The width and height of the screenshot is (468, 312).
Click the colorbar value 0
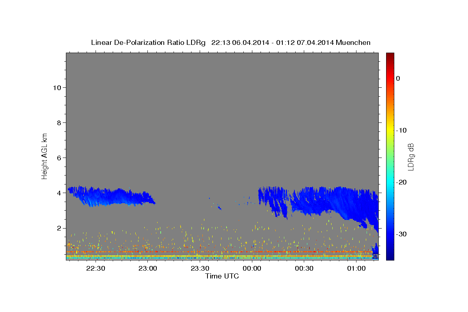(398, 78)
